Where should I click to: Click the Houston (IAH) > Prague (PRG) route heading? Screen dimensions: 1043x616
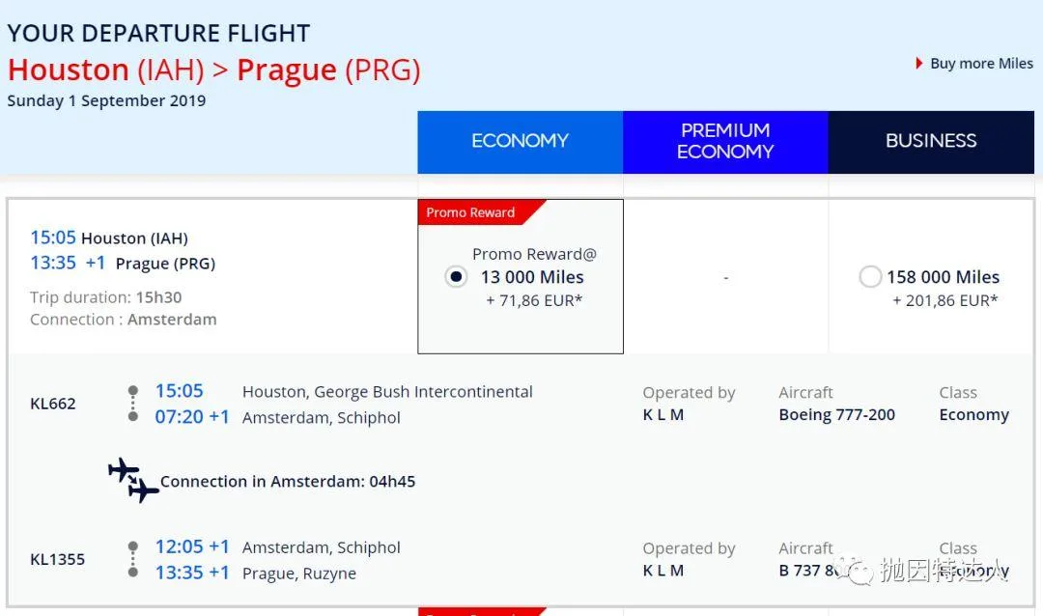point(213,70)
